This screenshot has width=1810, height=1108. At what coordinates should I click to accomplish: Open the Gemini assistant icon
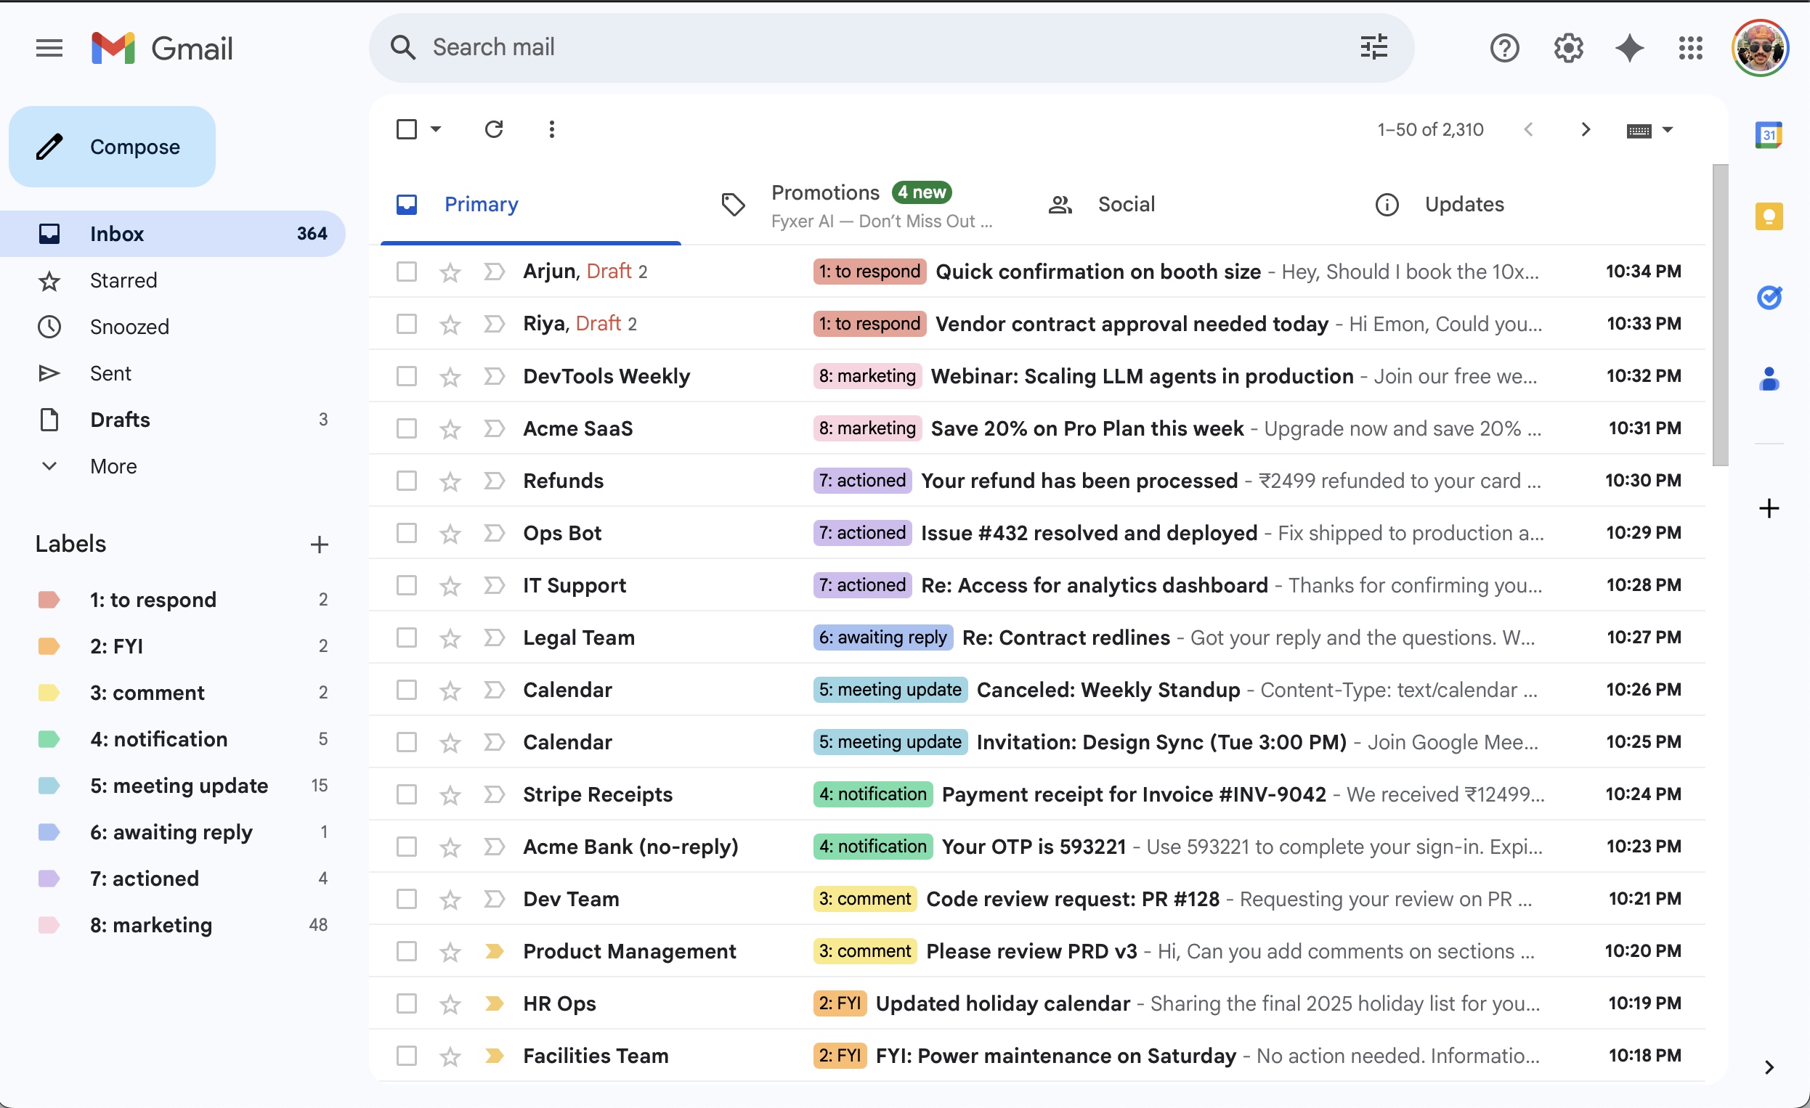click(x=1629, y=48)
